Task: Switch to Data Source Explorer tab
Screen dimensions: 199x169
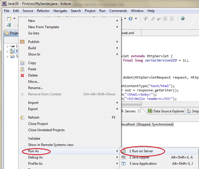Action: point(166,111)
